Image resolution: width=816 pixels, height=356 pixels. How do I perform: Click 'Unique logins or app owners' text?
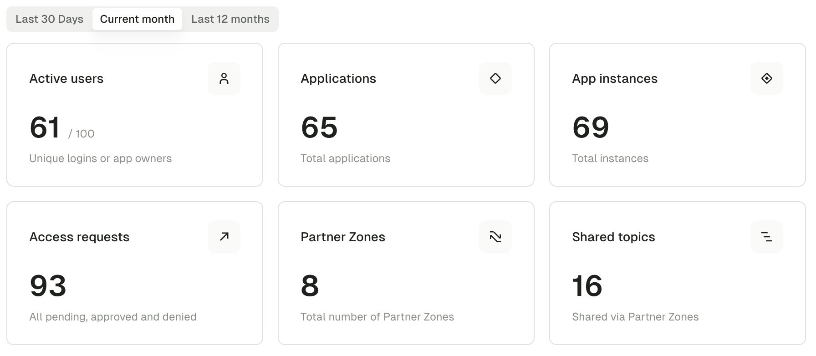(x=101, y=158)
